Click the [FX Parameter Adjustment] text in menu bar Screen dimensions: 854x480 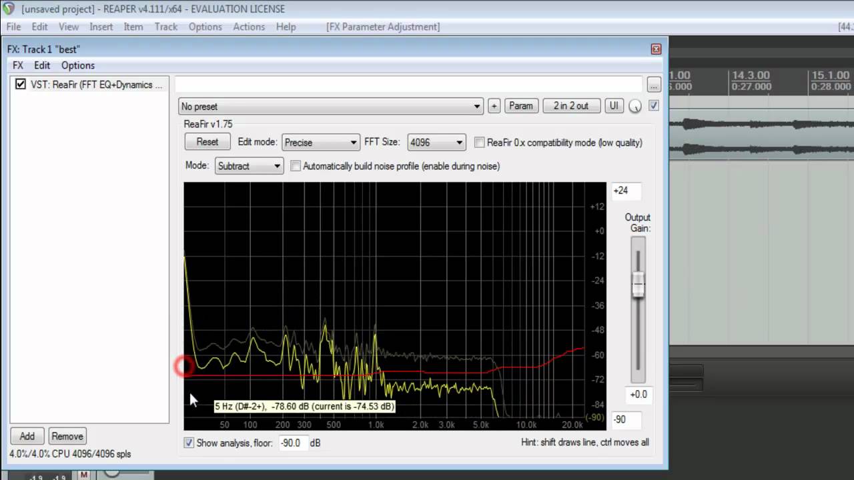coord(383,27)
